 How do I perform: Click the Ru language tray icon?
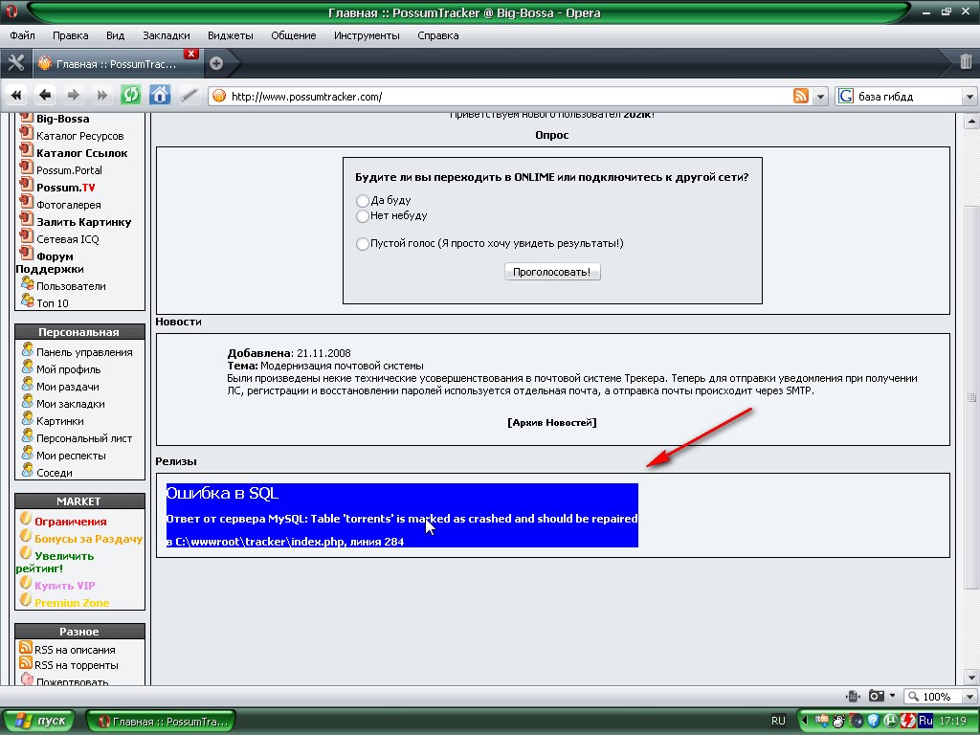point(925,721)
